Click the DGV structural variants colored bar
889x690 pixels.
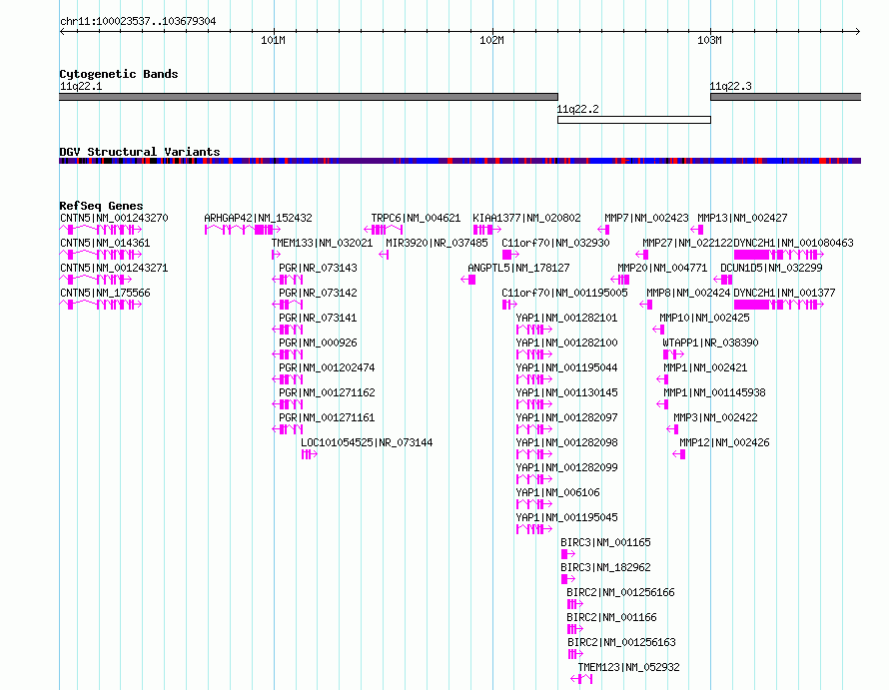tap(459, 161)
